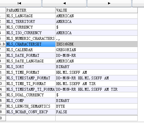Viewport: 144px width, 123px height.
Task: Go to previous record arrow button
Action: click(64, 3)
